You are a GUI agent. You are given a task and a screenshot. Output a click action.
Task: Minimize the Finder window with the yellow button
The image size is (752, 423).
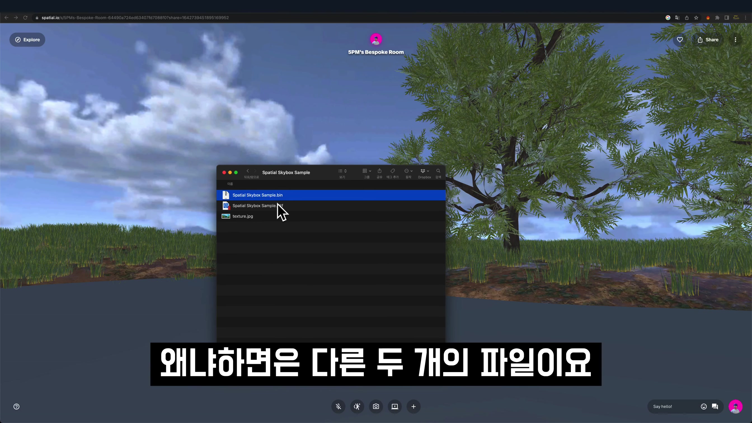click(x=230, y=173)
